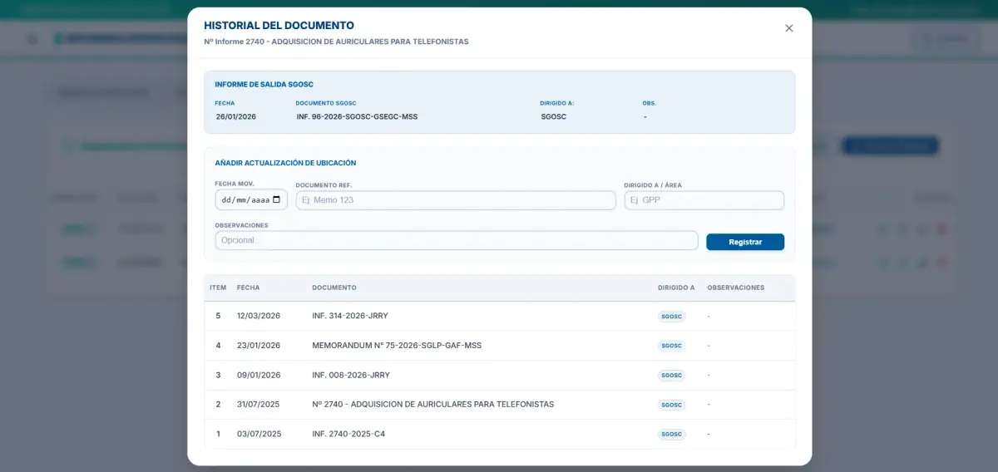Select row INF. 008-2026-JRRY
The image size is (998, 472).
pyautogui.click(x=500, y=375)
